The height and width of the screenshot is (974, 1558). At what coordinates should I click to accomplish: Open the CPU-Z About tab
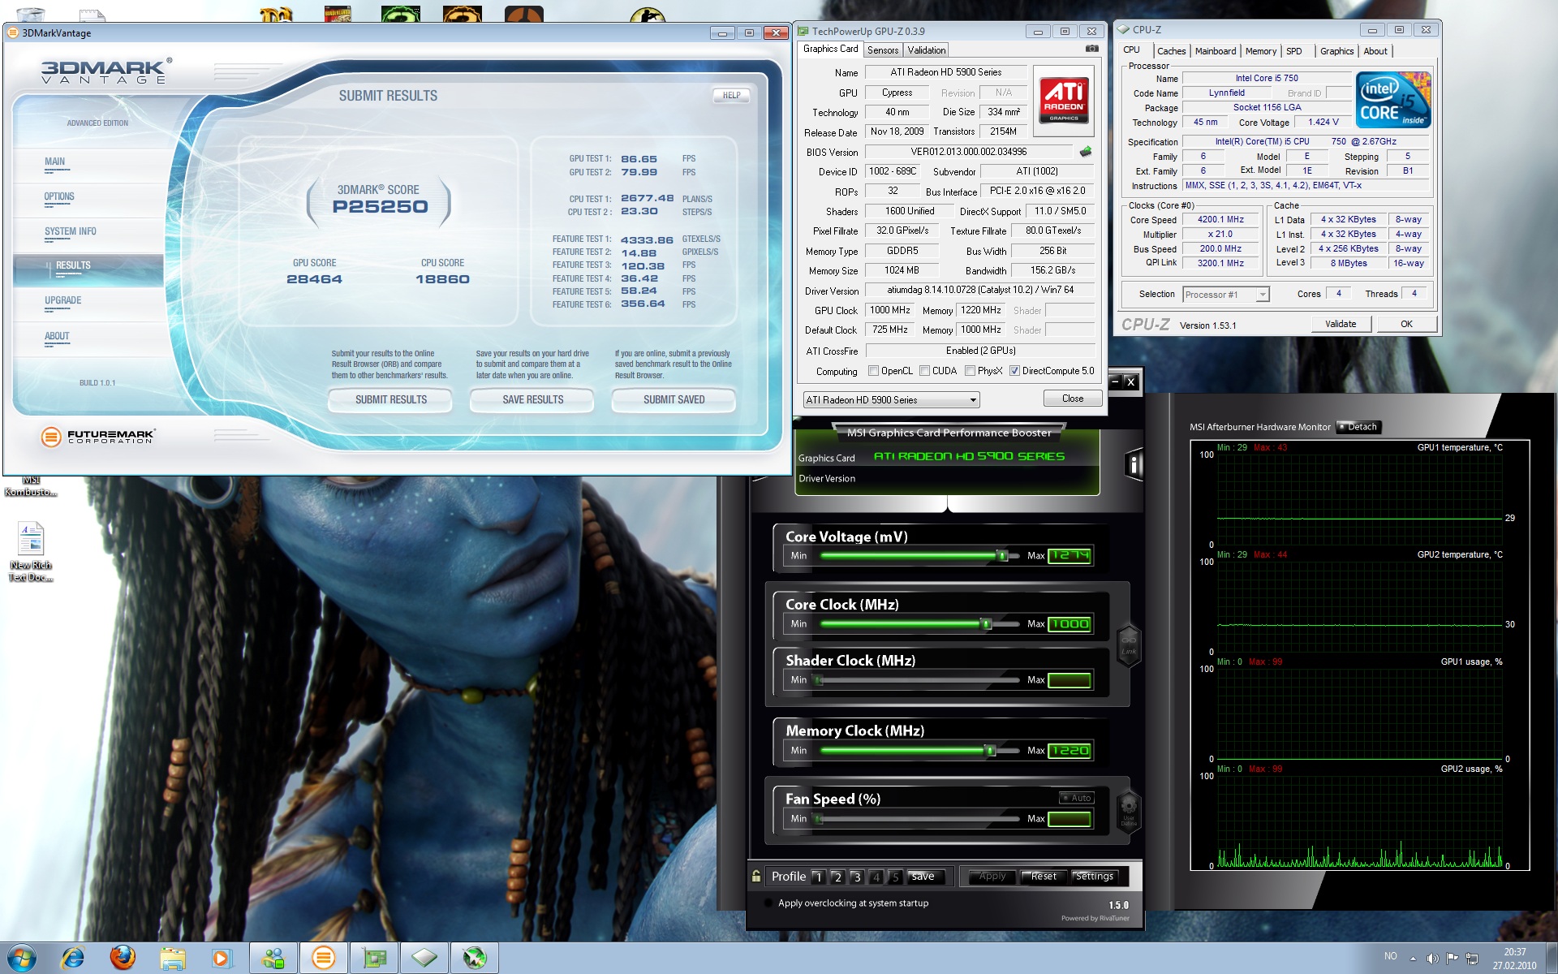pos(1375,51)
